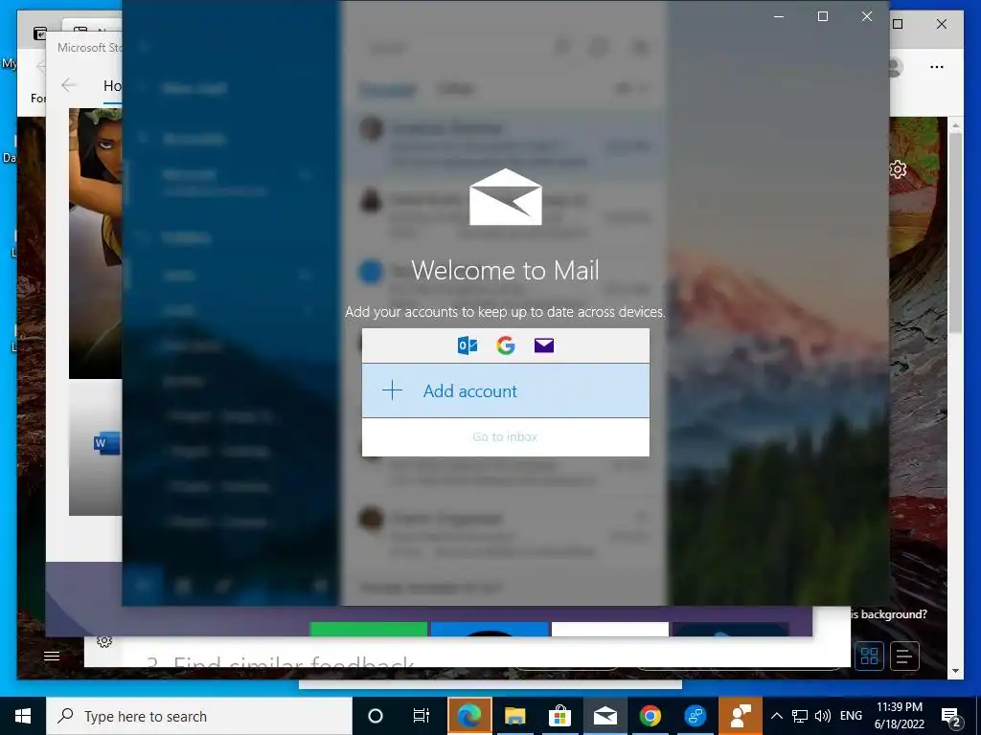Click the Google icon in the accounts panel
This screenshot has width=981, height=735.
click(x=506, y=345)
